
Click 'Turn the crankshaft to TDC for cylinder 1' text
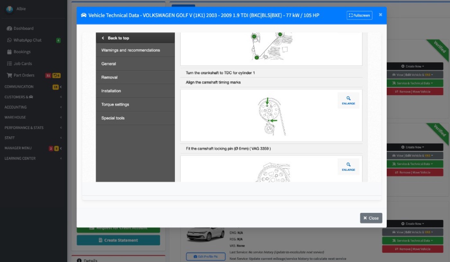(x=220, y=73)
